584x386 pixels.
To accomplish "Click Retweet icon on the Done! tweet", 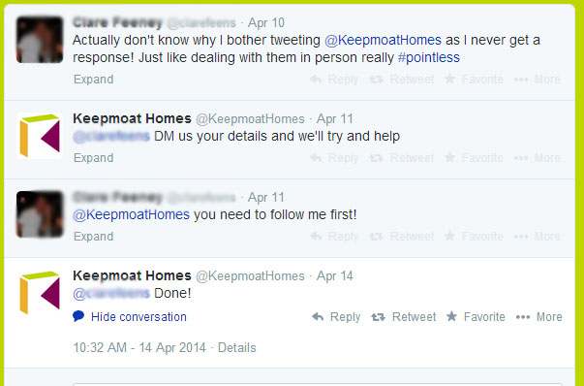I will point(378,317).
